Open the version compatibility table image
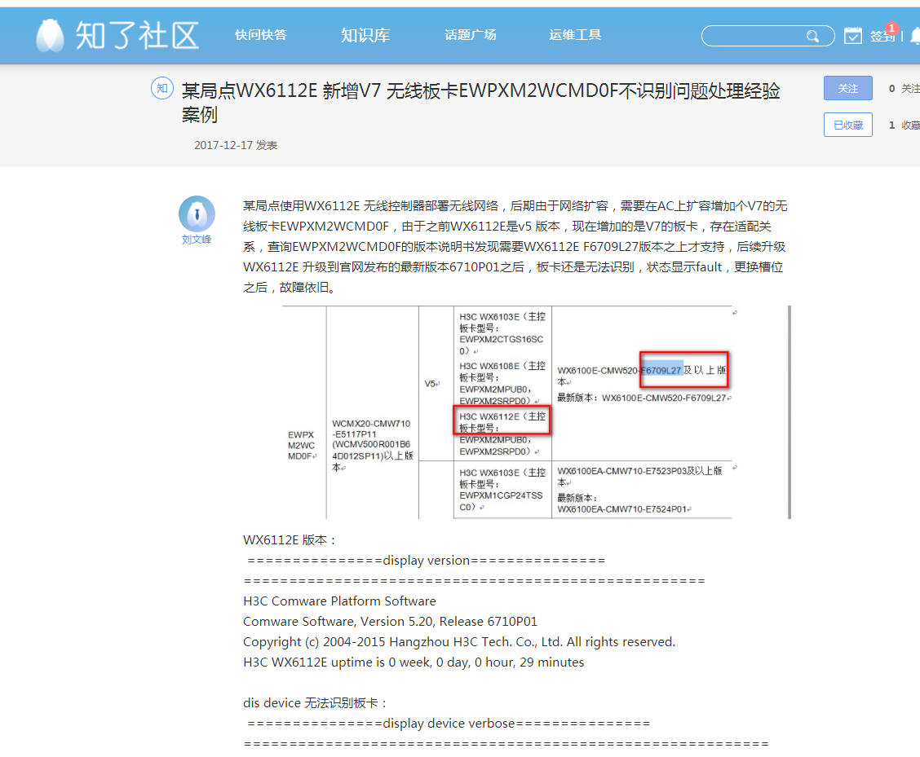920x757 pixels. [x=537, y=412]
